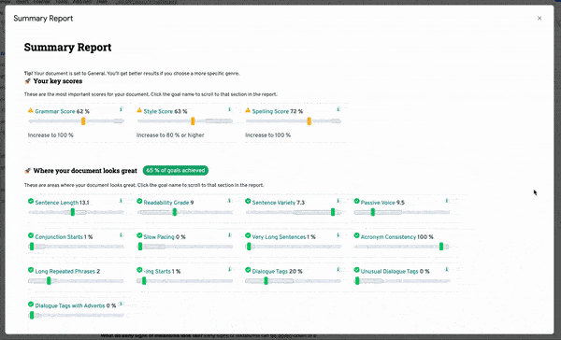Viewport: 561px width, 340px height.
Task: Click the warning triangle icon for Grammar Score
Action: 31,110
